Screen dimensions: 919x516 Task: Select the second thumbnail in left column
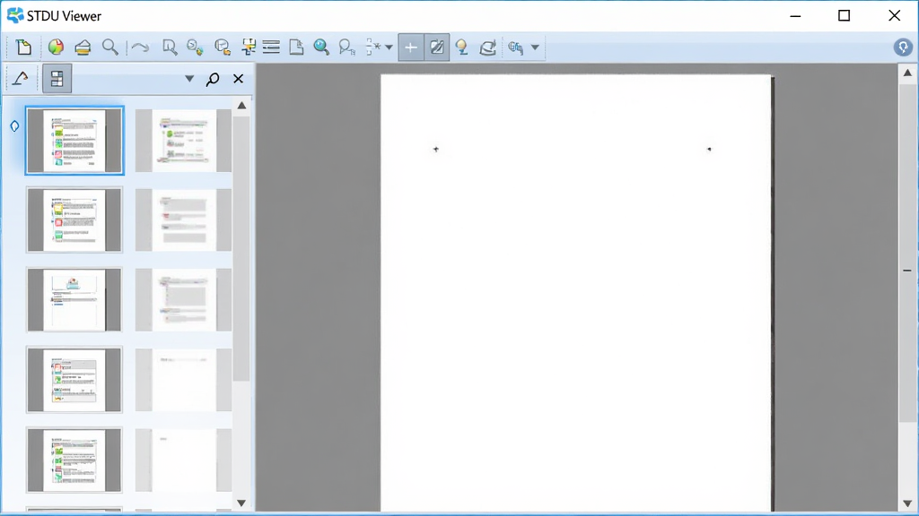click(74, 220)
